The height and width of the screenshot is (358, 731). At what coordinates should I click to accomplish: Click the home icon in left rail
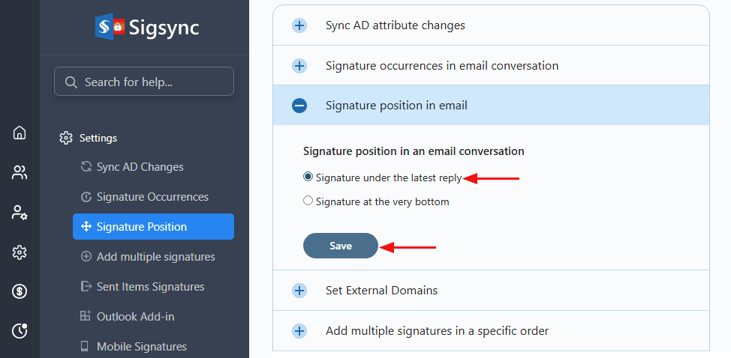(x=20, y=133)
